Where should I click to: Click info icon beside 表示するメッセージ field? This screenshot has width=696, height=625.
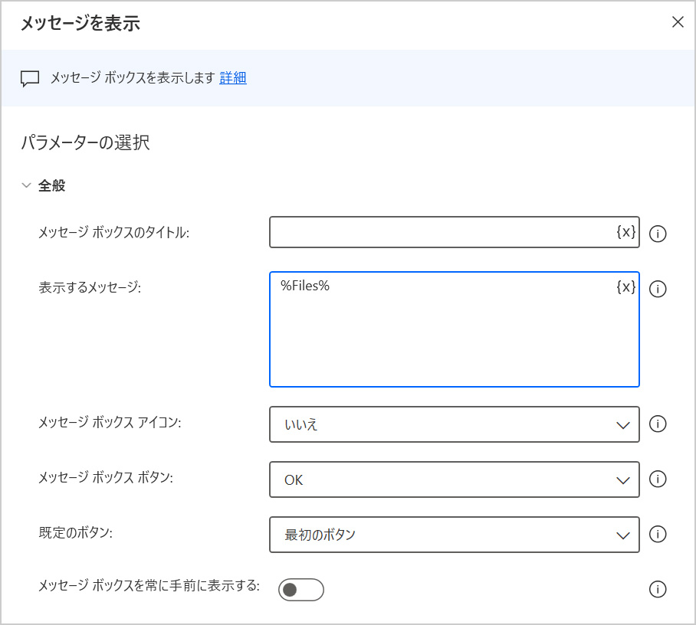coord(657,289)
